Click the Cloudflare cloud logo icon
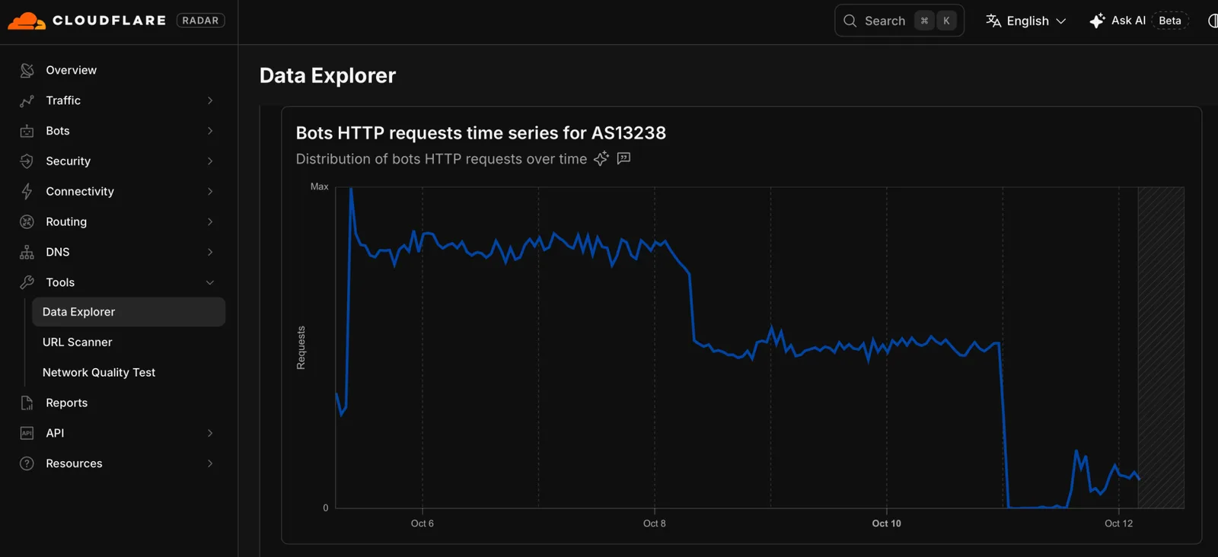The width and height of the screenshot is (1218, 557). pos(27,21)
